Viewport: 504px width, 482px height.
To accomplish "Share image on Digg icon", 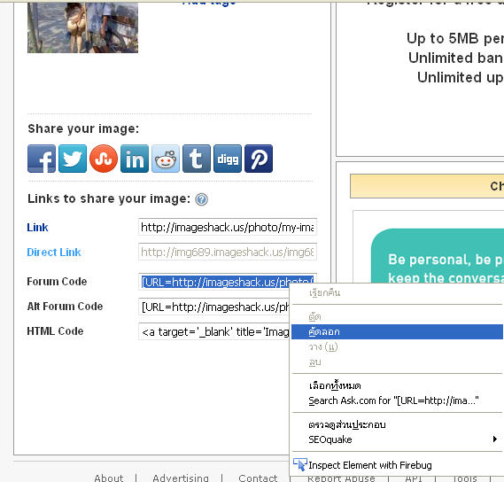I will coord(228,159).
